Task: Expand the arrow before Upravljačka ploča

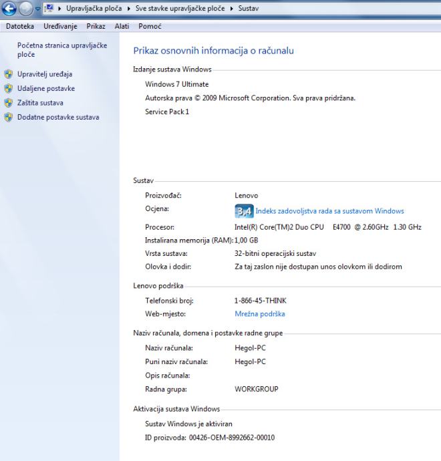Action: 59,9
